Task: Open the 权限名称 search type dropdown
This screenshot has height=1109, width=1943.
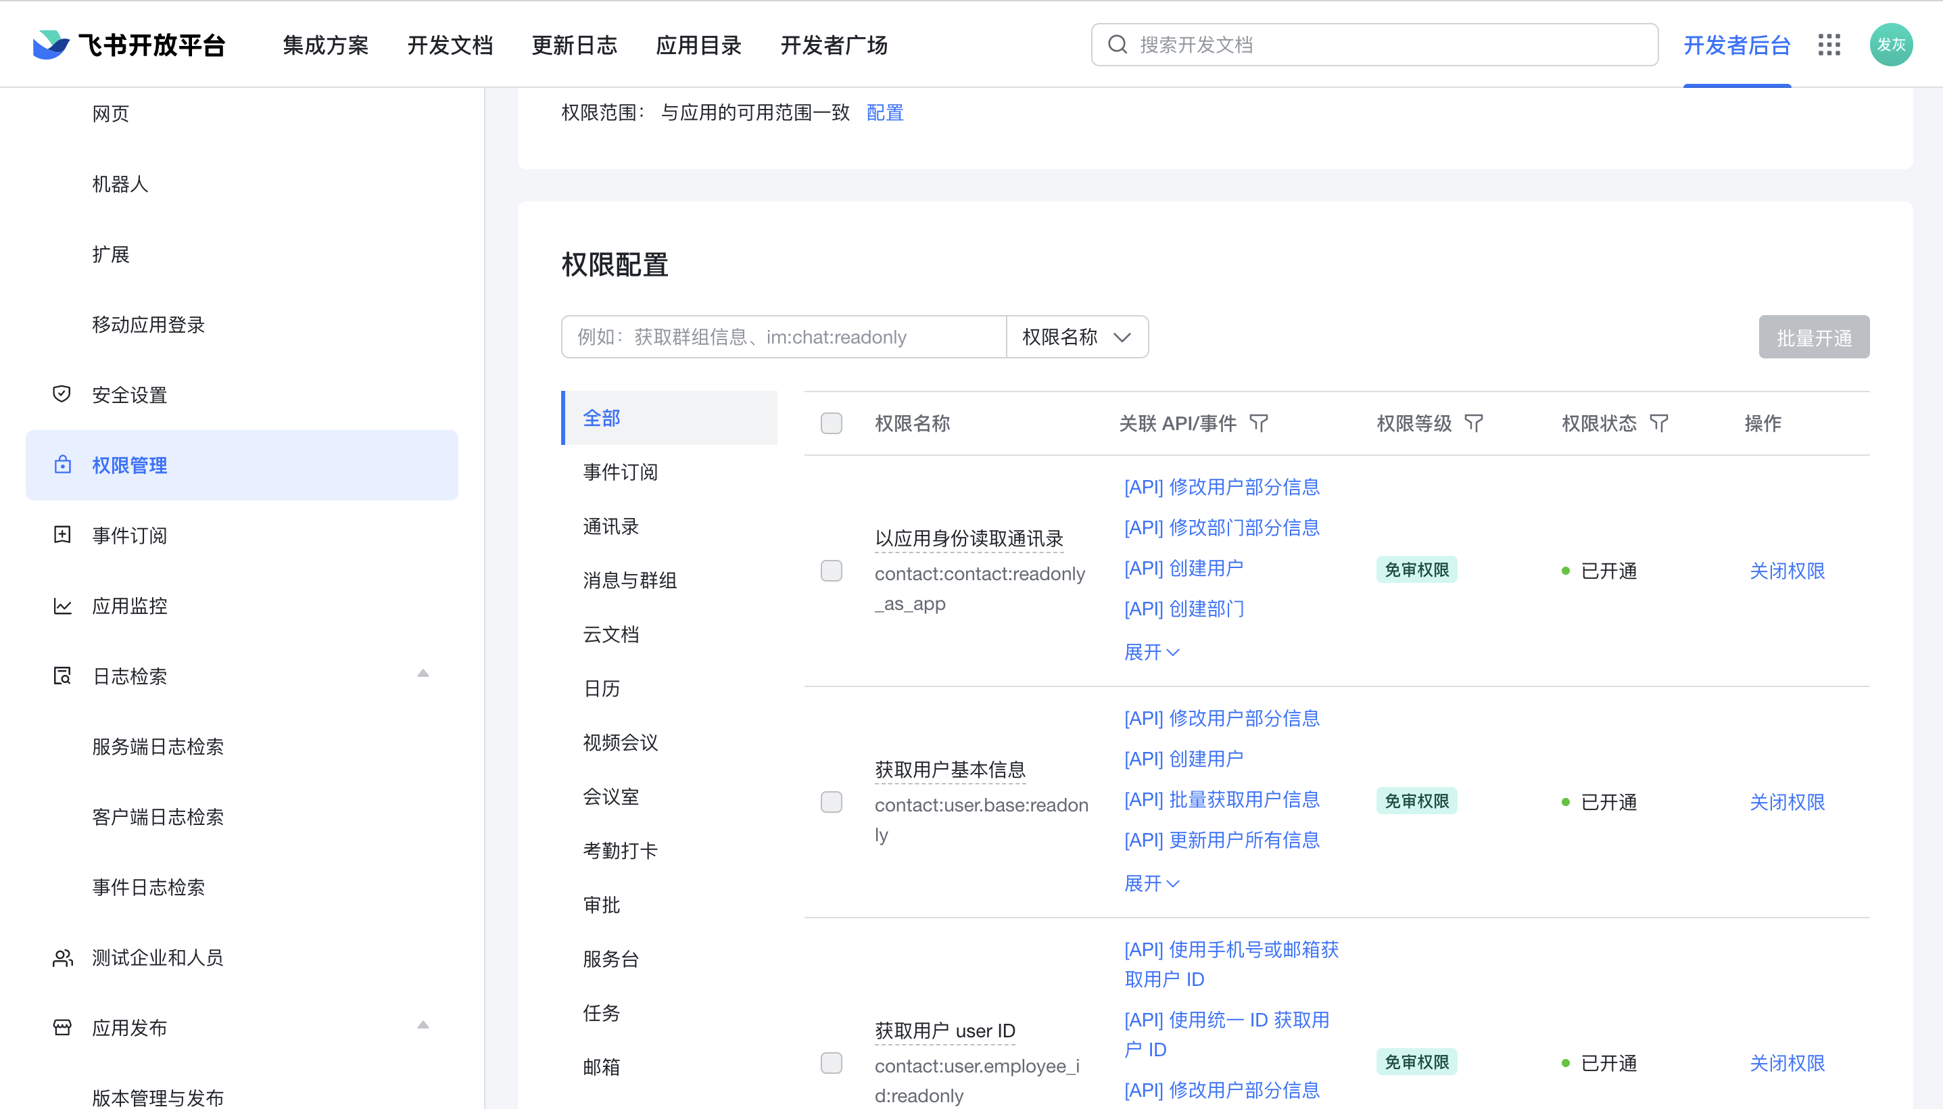Action: 1076,337
